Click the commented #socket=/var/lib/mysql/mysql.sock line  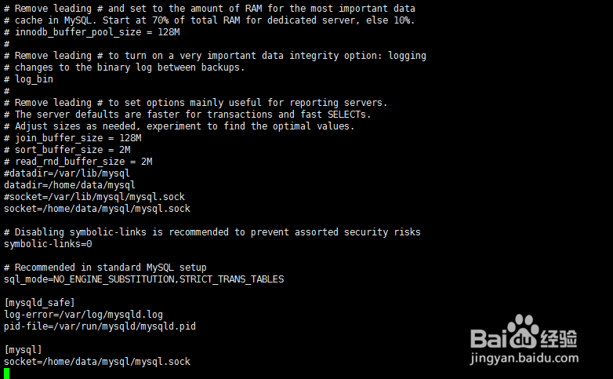[x=94, y=197]
